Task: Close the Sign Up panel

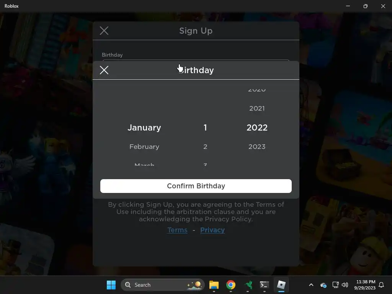Action: pos(104,31)
